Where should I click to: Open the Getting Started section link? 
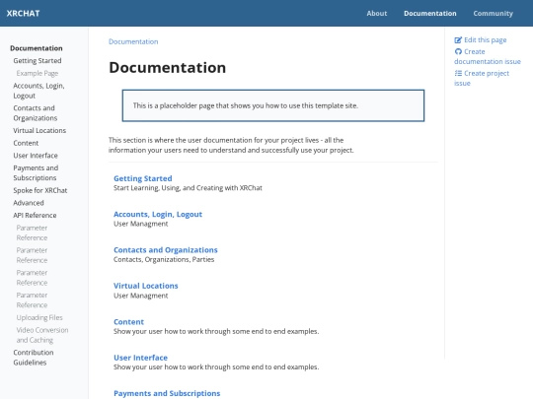point(143,178)
